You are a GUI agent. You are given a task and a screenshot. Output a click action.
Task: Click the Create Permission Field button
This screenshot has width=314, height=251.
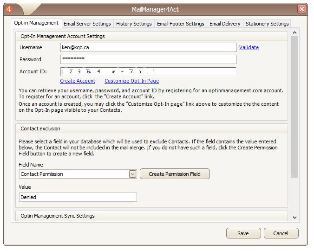(x=175, y=174)
